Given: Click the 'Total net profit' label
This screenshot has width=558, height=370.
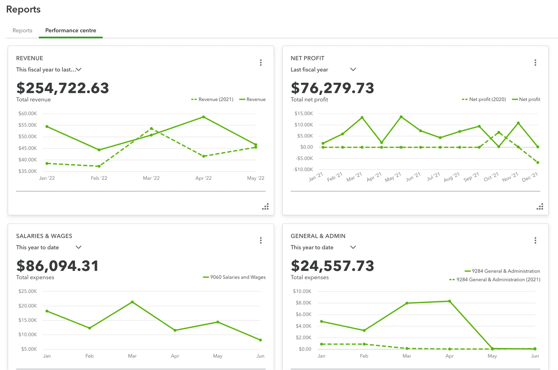Looking at the screenshot, I should (x=309, y=99).
